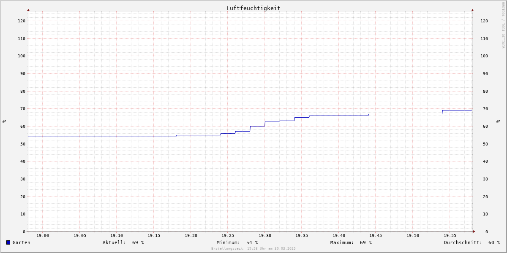
Task: Click the humidity line's final 69 % step
Action: [457, 110]
